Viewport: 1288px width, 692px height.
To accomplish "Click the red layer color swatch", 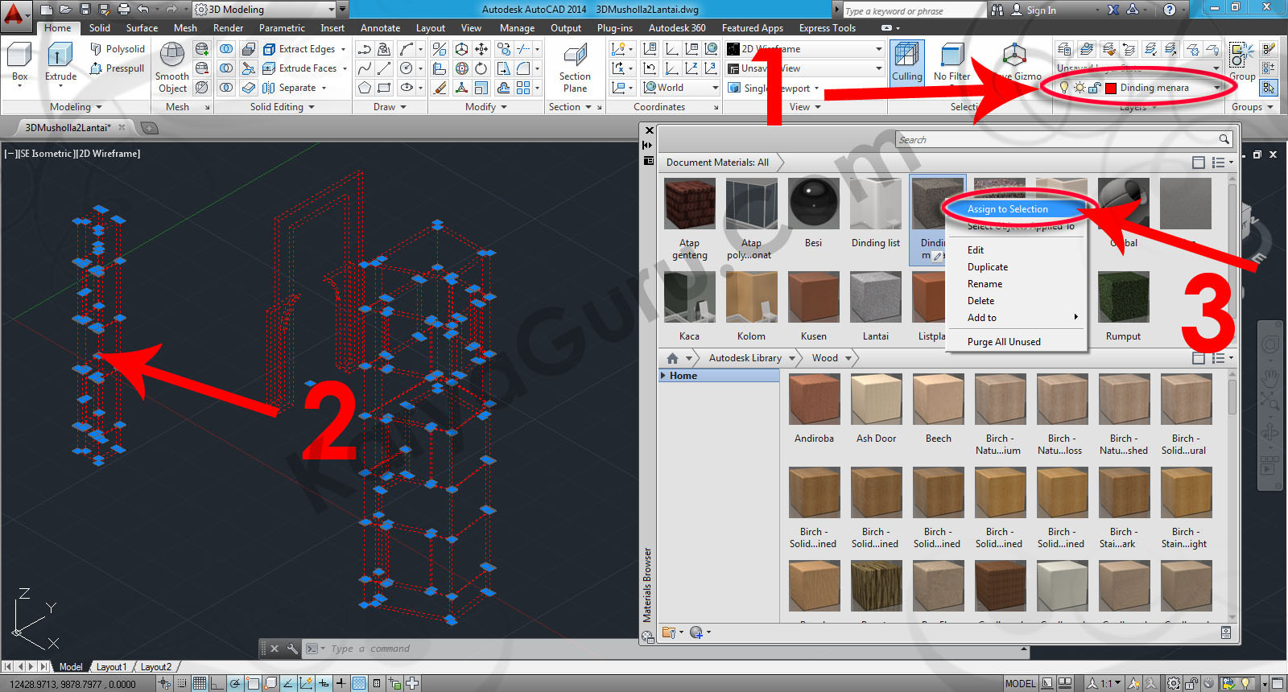I will (x=1111, y=88).
